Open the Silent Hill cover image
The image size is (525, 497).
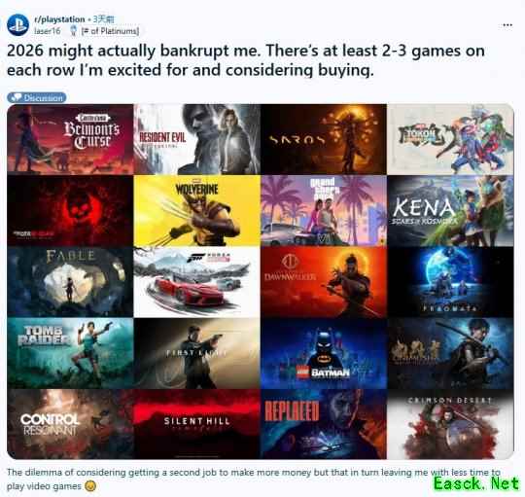pyautogui.click(x=196, y=424)
